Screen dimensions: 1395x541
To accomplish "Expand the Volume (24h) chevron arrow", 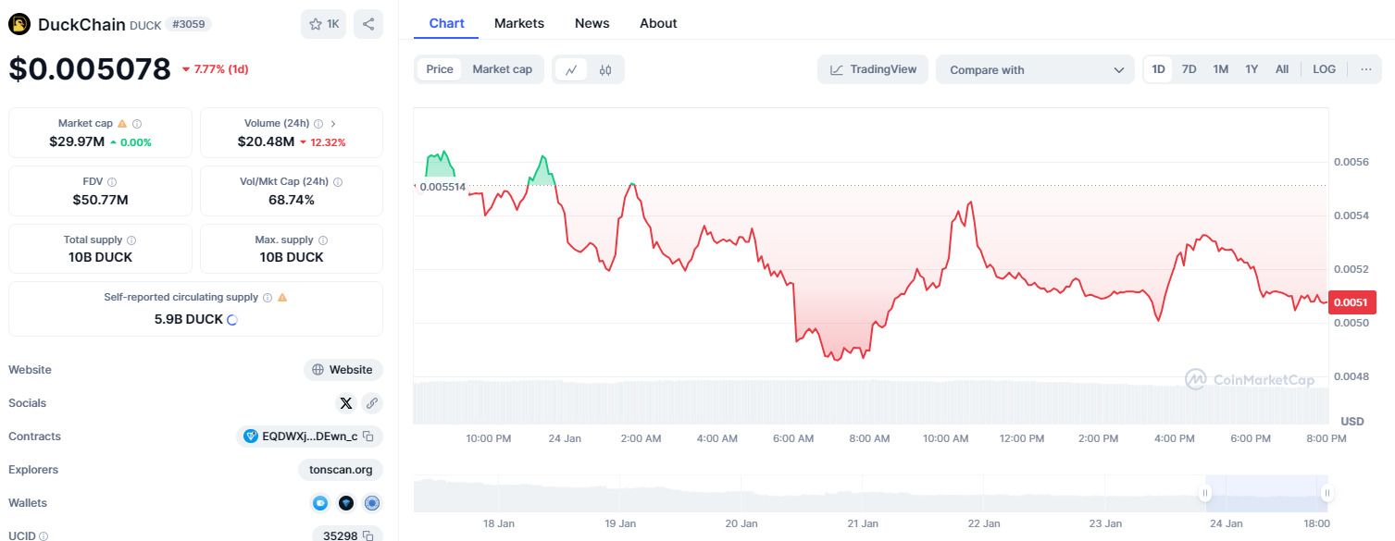I will click(x=333, y=123).
